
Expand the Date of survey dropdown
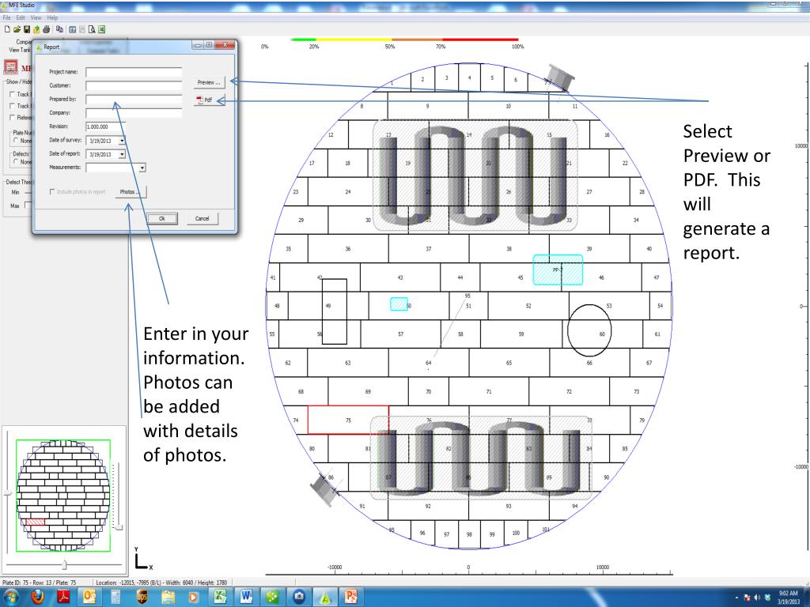click(x=122, y=140)
